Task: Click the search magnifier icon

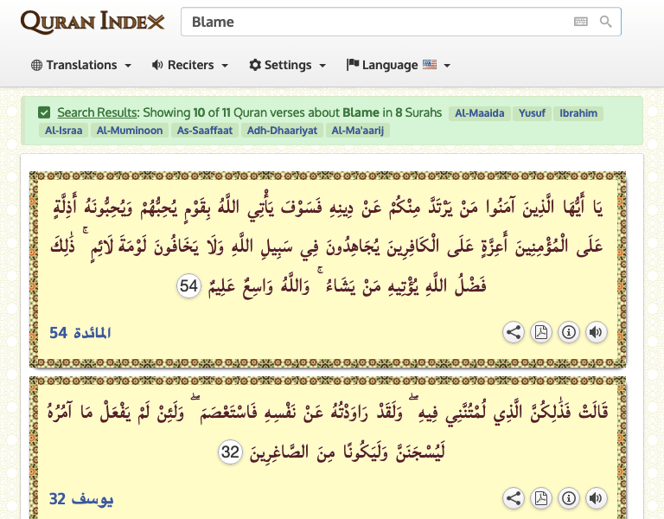Action: tap(605, 22)
